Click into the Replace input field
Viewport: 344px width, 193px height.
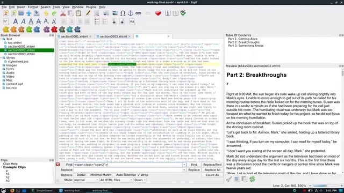point(128,170)
